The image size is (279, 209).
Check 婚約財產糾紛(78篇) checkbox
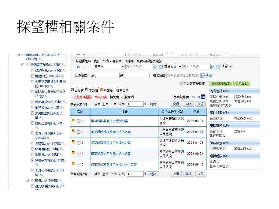tap(32, 70)
